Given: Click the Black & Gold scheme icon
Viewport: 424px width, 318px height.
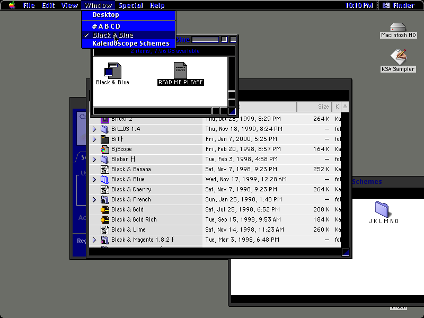Looking at the screenshot, I should (x=104, y=209).
